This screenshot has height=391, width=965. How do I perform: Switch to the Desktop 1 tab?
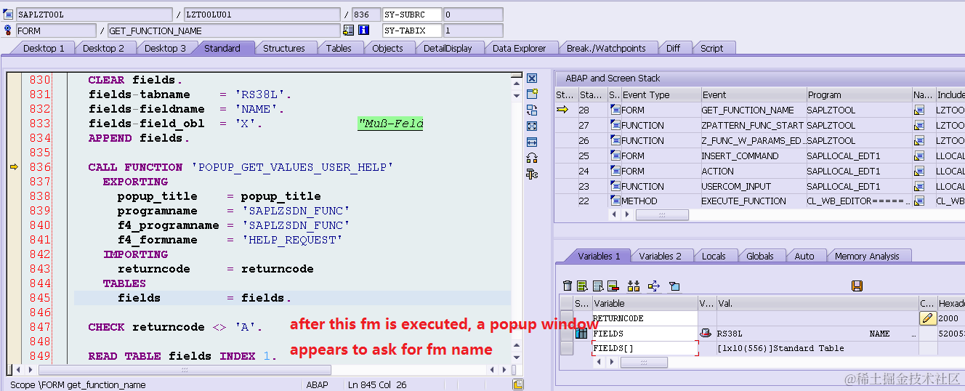pyautogui.click(x=44, y=48)
